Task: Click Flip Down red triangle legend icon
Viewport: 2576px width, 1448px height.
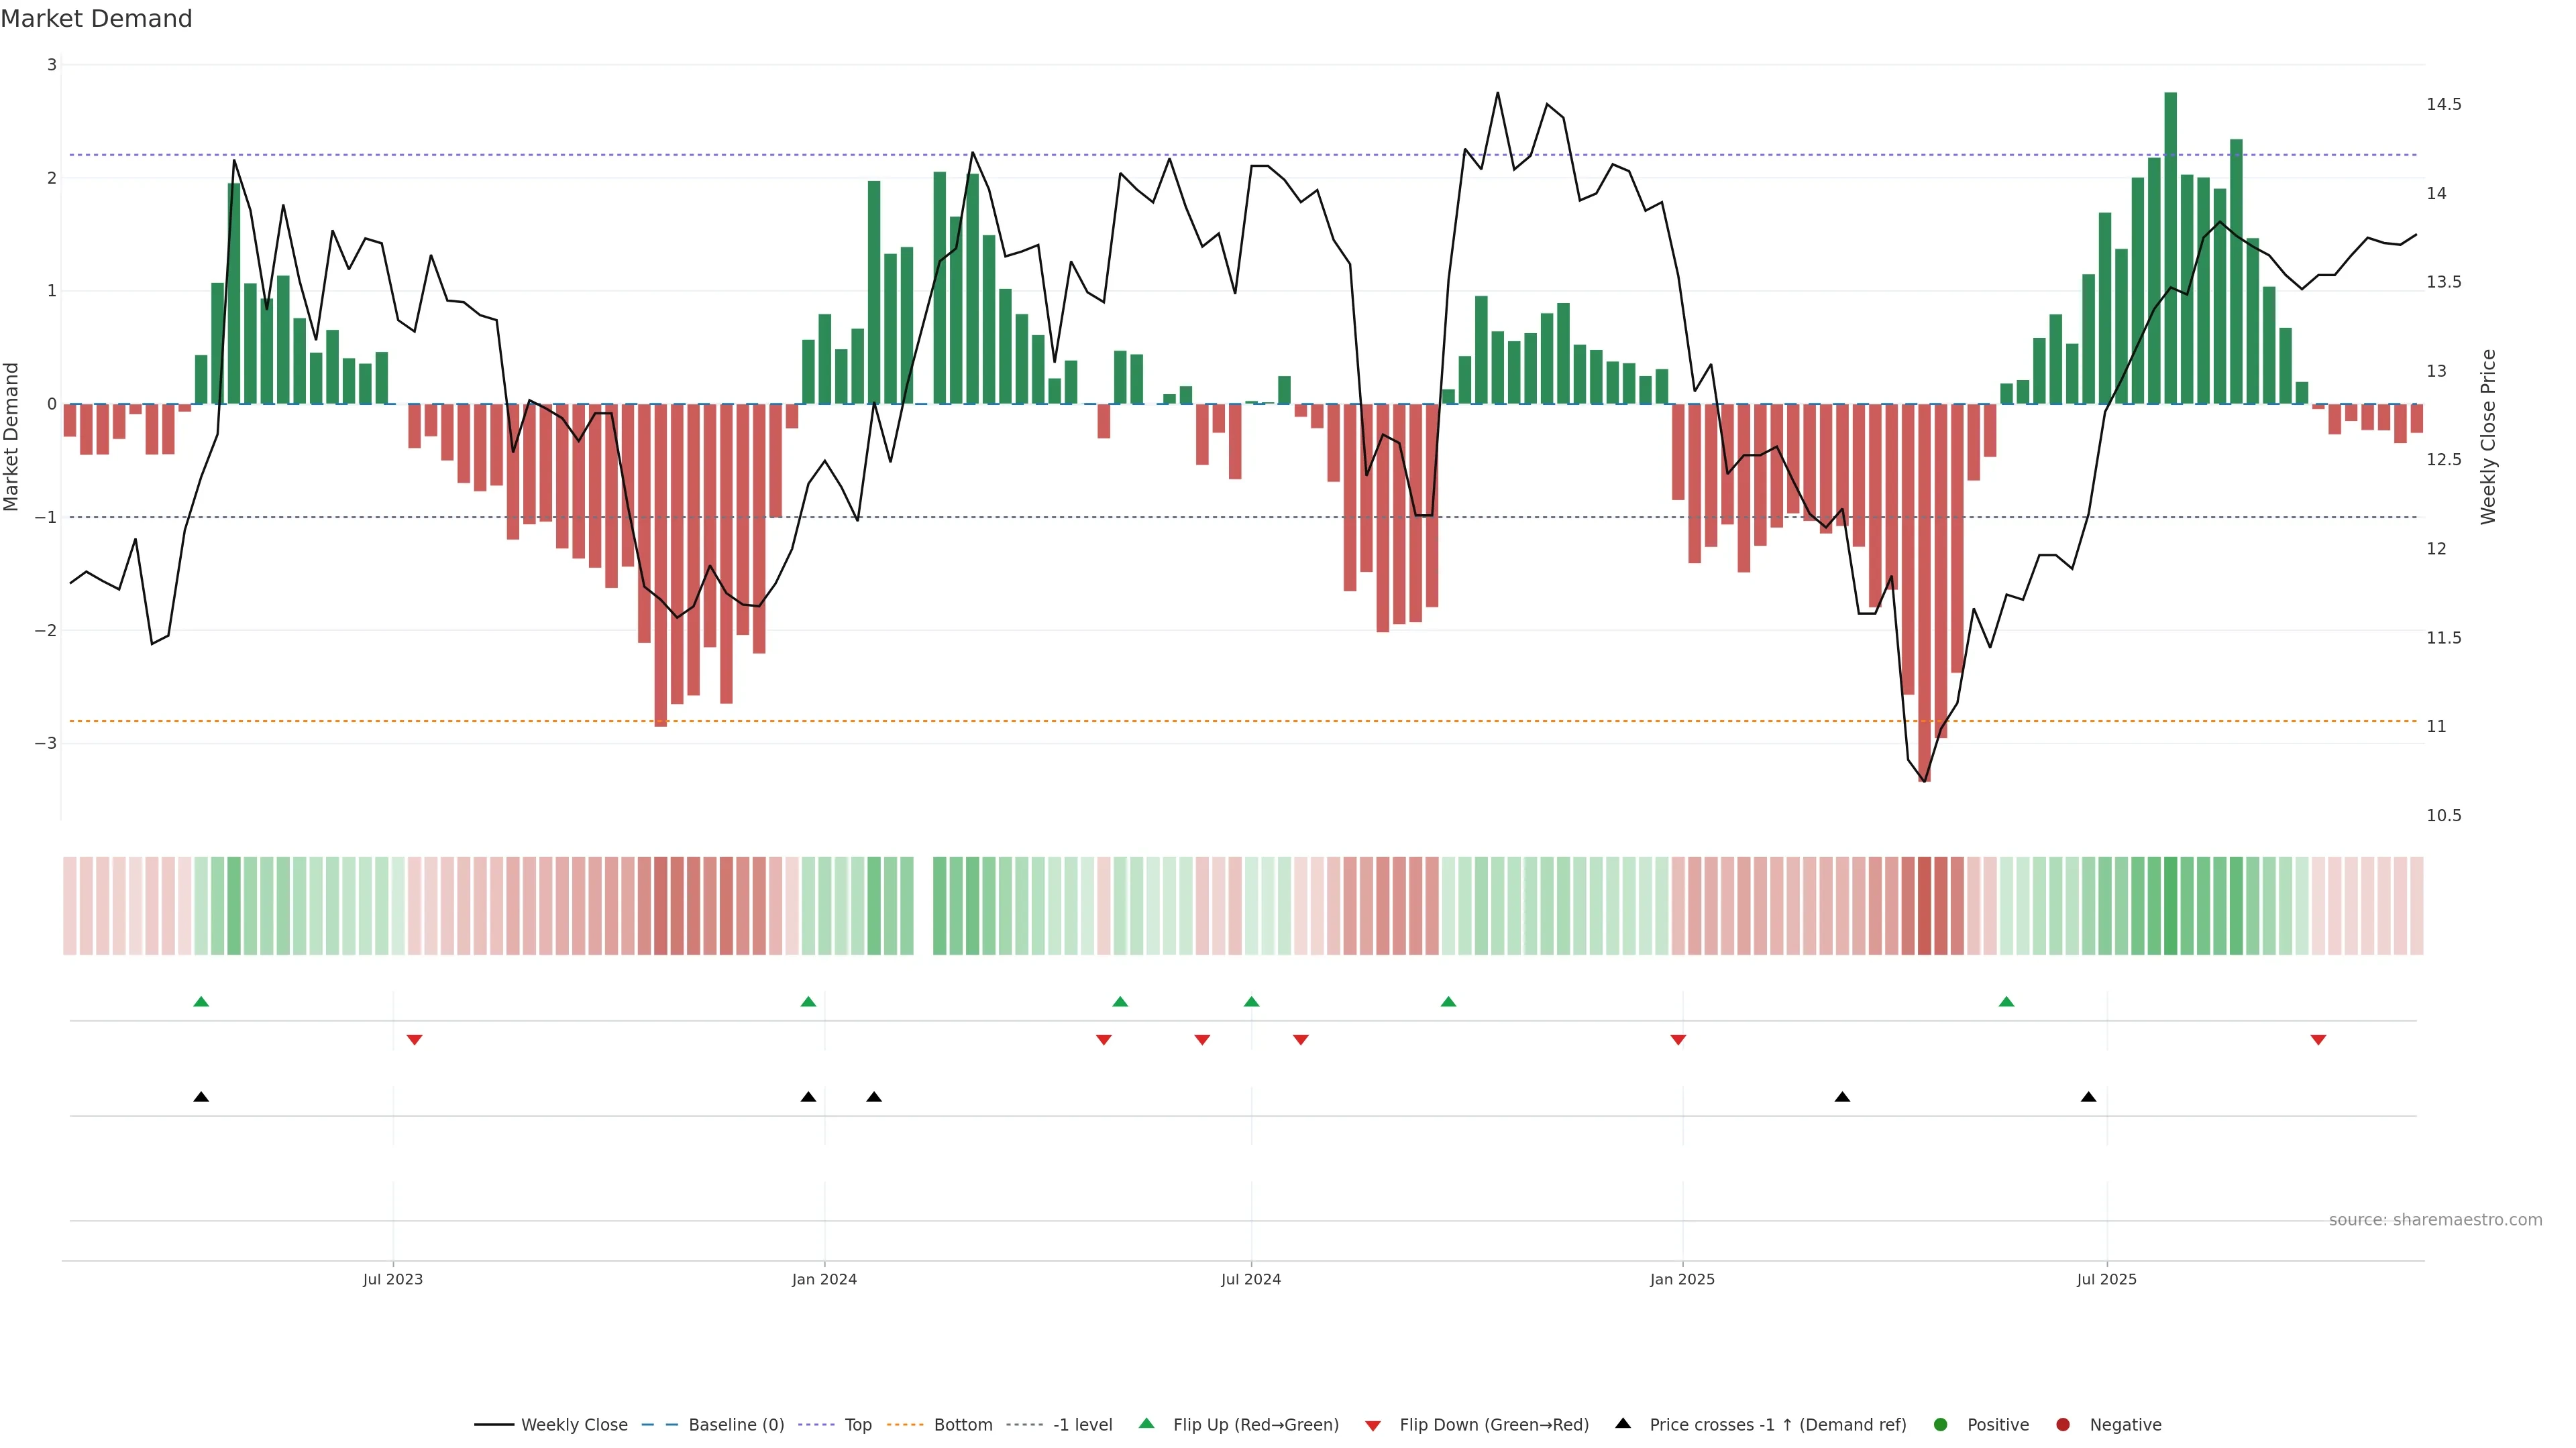Action: point(1373,1426)
